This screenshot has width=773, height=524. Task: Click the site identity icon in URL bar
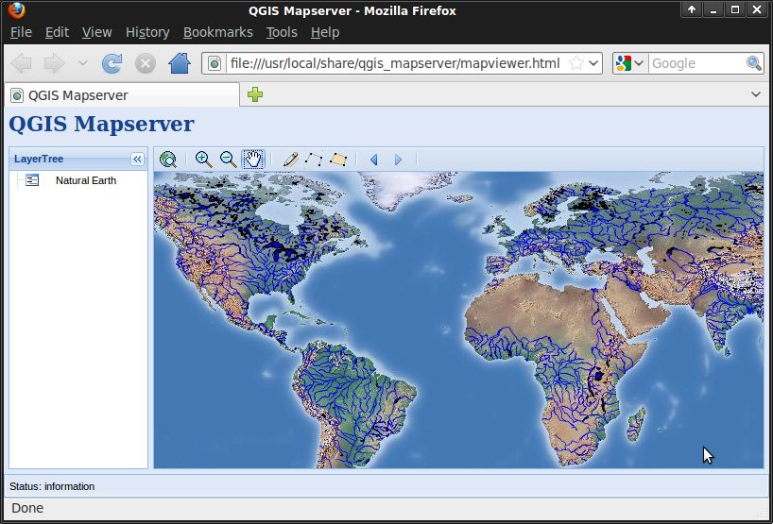[x=215, y=63]
